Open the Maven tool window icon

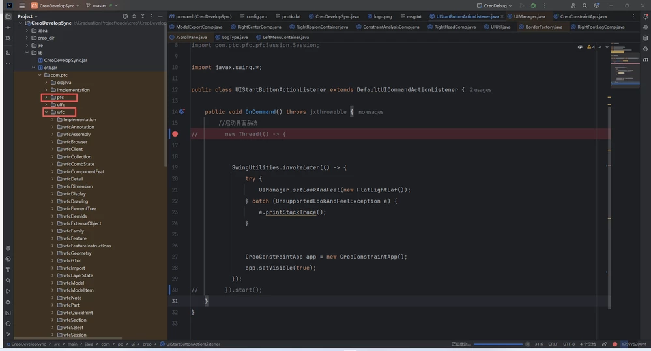[x=645, y=60]
